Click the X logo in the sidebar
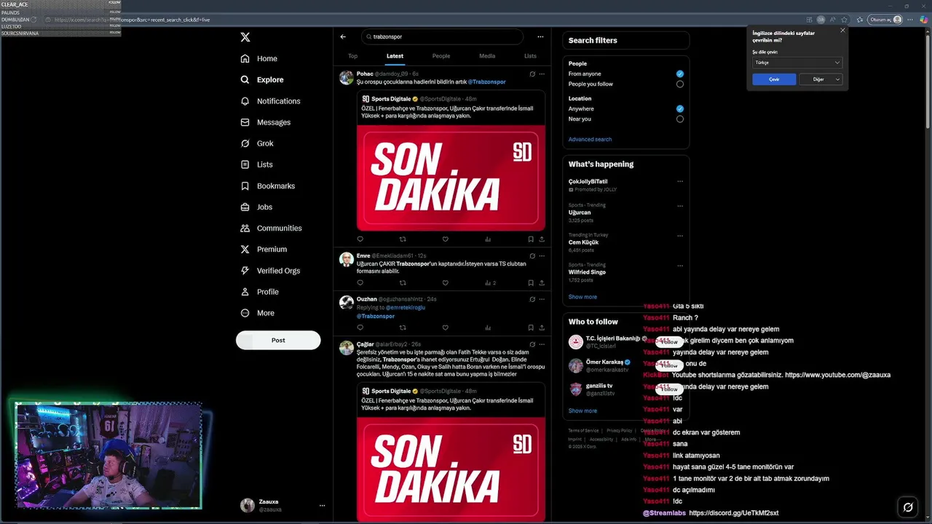Screen dimensions: 932x524 click(245, 37)
